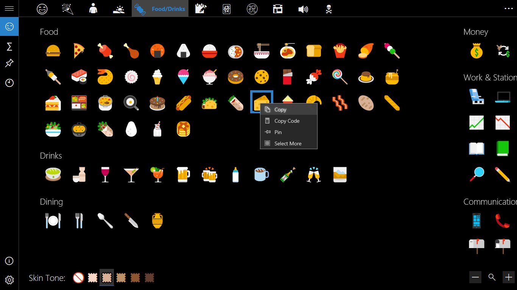The width and height of the screenshot is (517, 290).
Task: Select the pizza slice emoji
Action: tap(79, 51)
